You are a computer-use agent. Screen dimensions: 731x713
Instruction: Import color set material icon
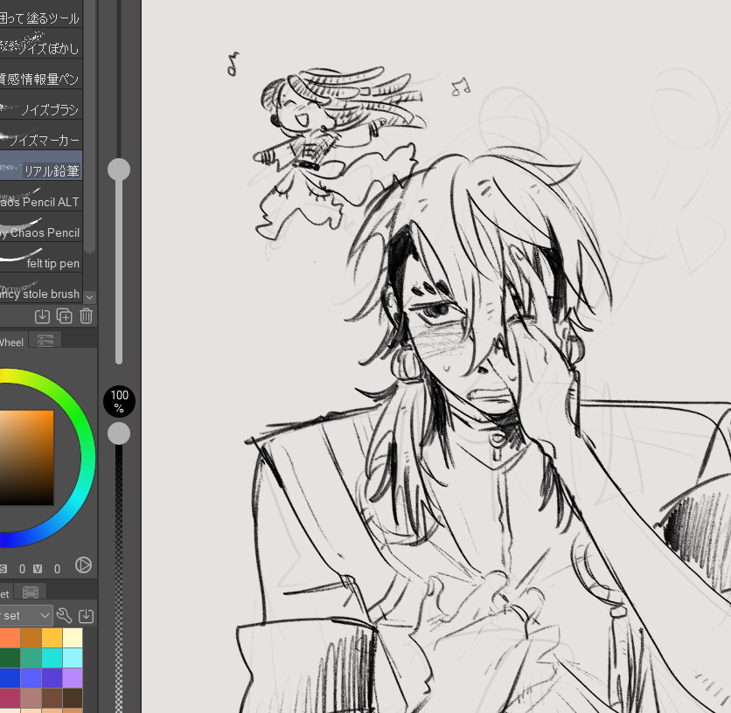click(x=86, y=616)
